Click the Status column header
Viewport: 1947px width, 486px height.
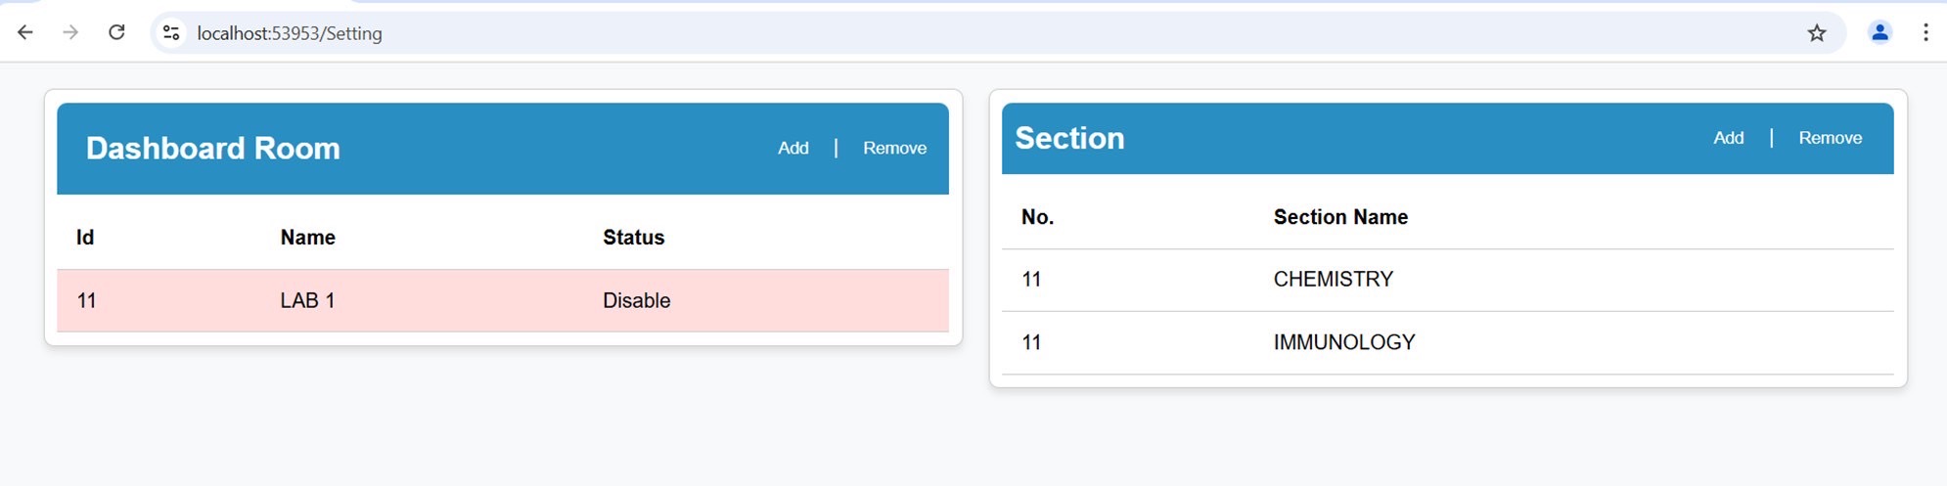tap(633, 238)
